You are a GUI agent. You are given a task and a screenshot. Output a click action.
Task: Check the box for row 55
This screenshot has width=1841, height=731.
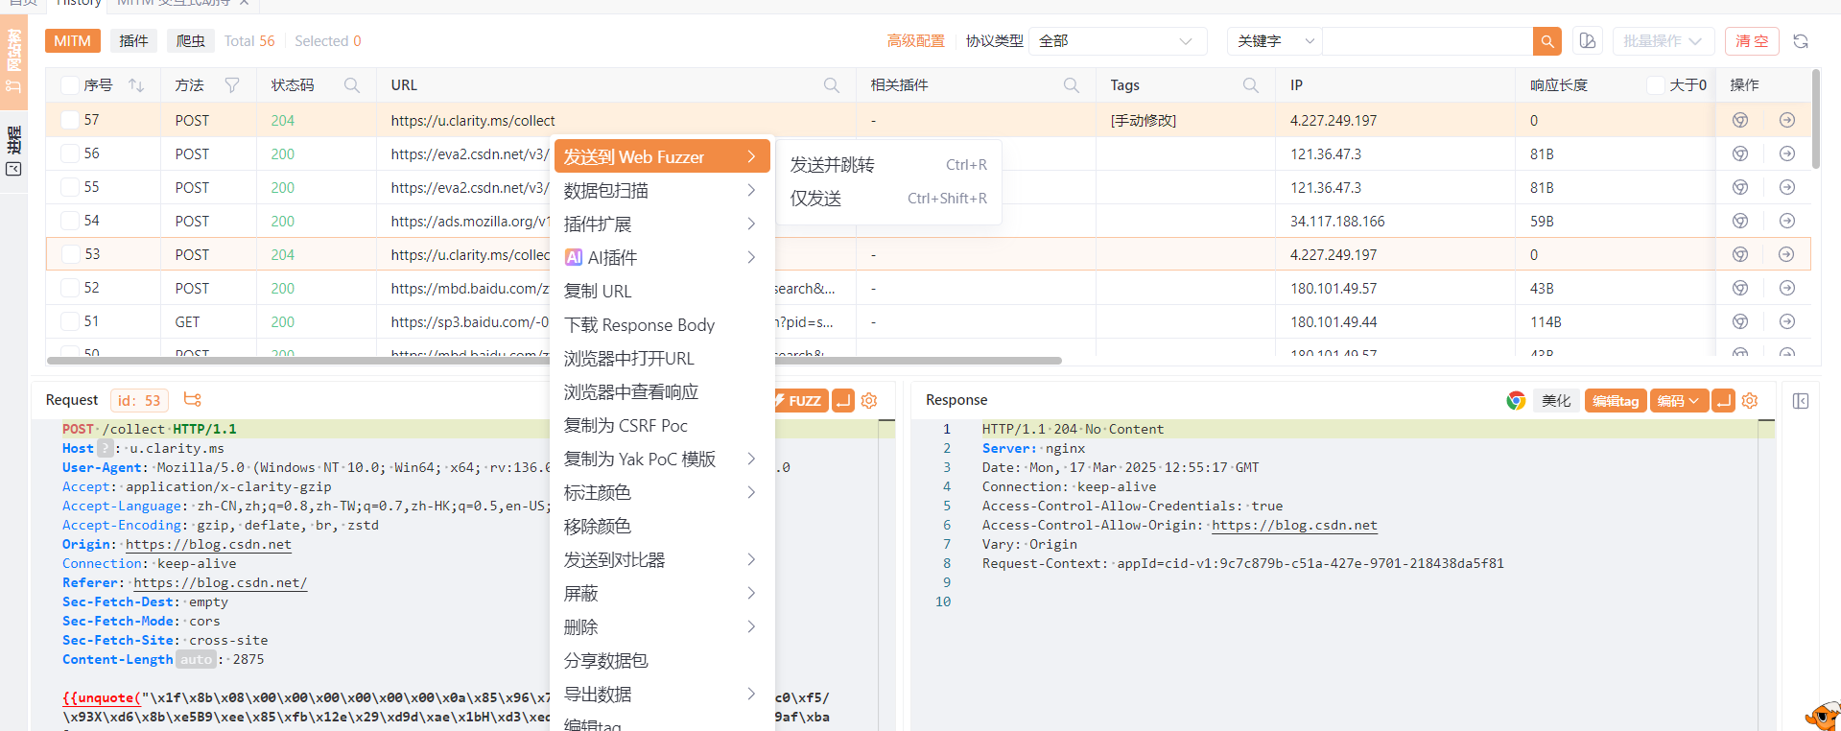[69, 187]
